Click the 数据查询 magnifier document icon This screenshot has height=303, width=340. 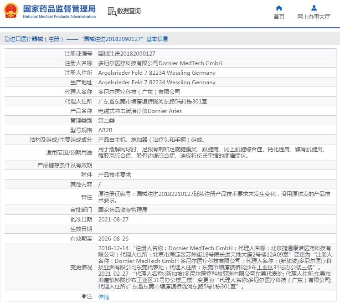tap(112, 11)
